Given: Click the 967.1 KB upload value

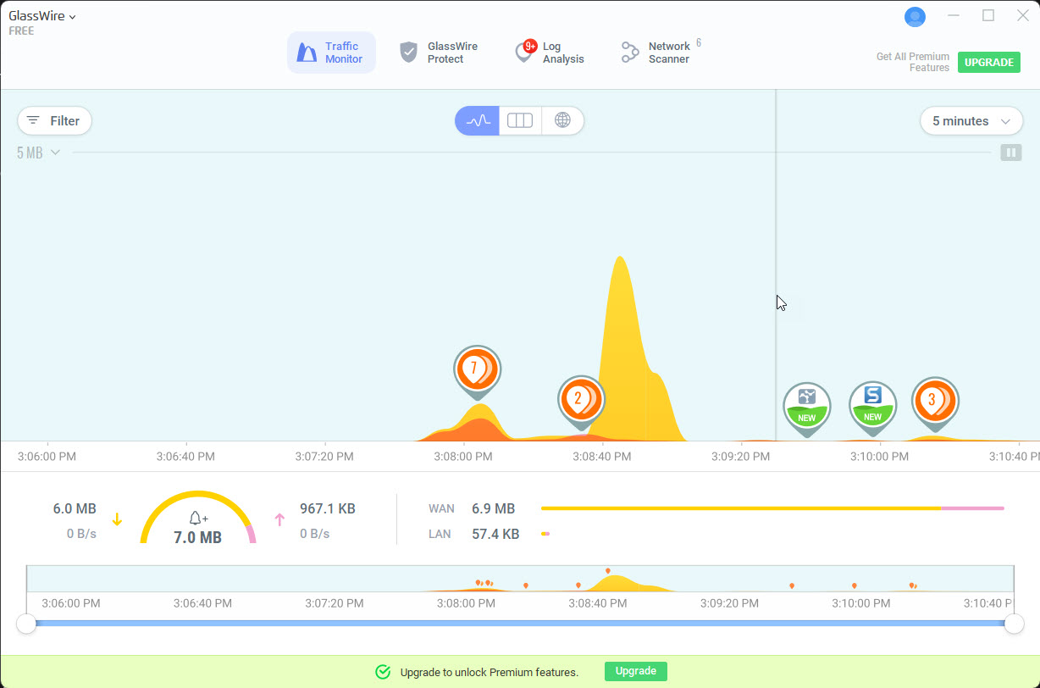Looking at the screenshot, I should pos(328,508).
